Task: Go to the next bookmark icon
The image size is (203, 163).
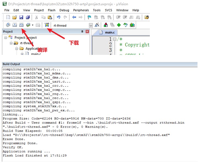Action: (103, 17)
